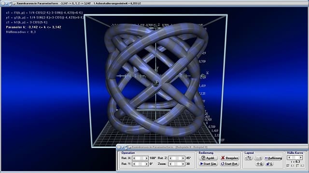The height and width of the screenshot is (173, 309).
Task: Decrease Hülle-Kurve radius with left arrow
Action: (289, 158)
